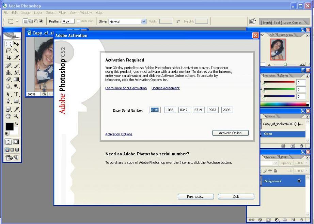
Task: Select the Brush tool
Action: [16, 66]
